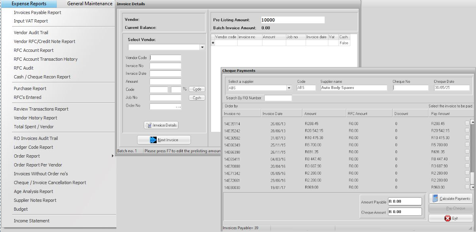Click the Batch no. 1 status bar entry
476x232 pixels.
127,151
